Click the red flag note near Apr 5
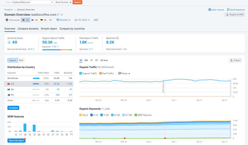 pos(165,138)
